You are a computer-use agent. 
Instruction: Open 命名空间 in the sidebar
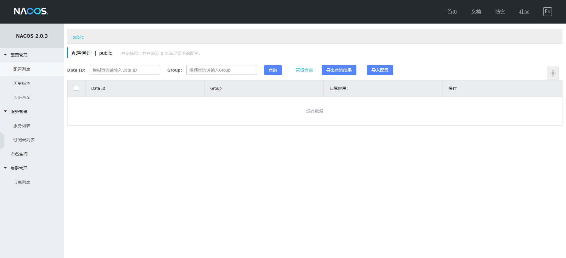click(32, 154)
